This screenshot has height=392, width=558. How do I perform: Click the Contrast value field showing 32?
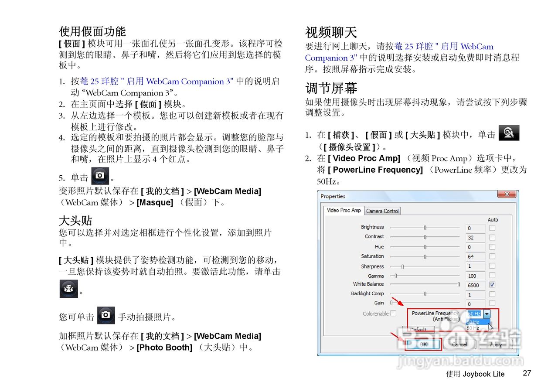[x=474, y=237]
